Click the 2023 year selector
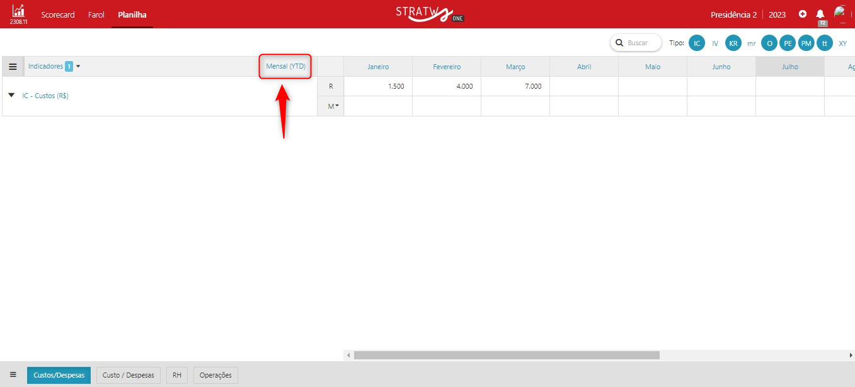Image resolution: width=855 pixels, height=387 pixels. 777,14
